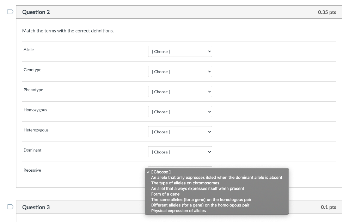Viewport: 361px width, 222px height.
Task: Flag Question 2 with the bookmark icon
Action: (10, 12)
